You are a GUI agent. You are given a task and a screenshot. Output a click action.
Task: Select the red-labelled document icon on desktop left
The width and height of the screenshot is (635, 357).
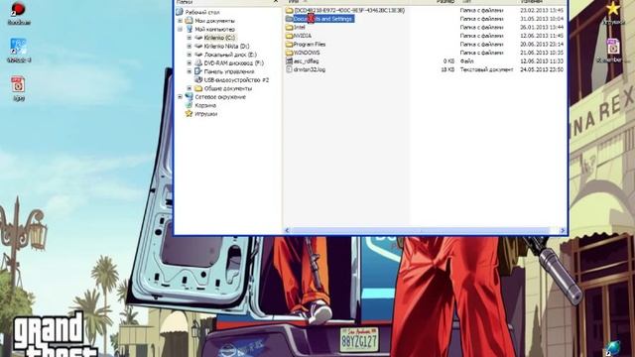coord(18,84)
